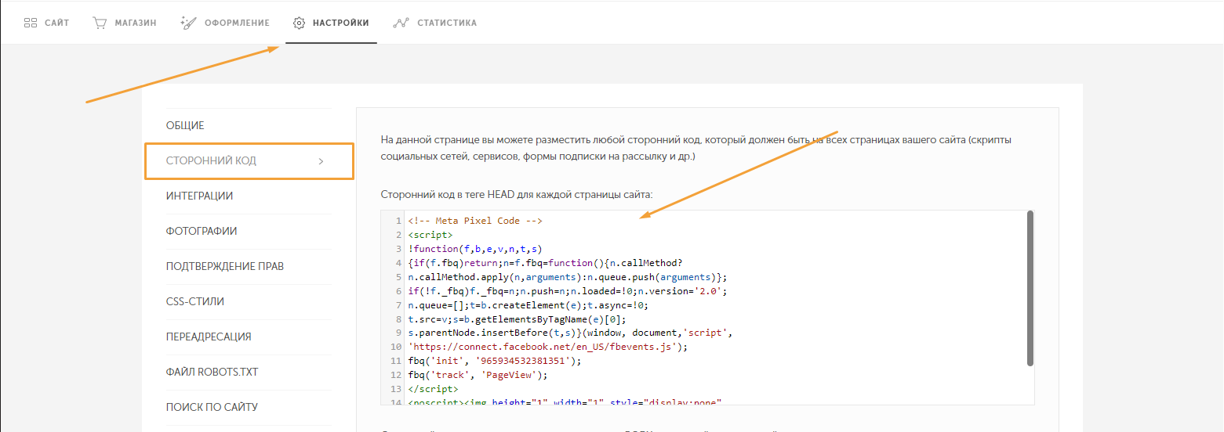This screenshot has width=1224, height=432.
Task: Click the "Сторонний код в теге HEAD" label
Action: coord(516,194)
